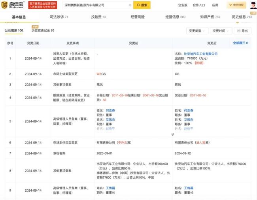Expand row 5 details with double-chevron

[x=173, y=134]
